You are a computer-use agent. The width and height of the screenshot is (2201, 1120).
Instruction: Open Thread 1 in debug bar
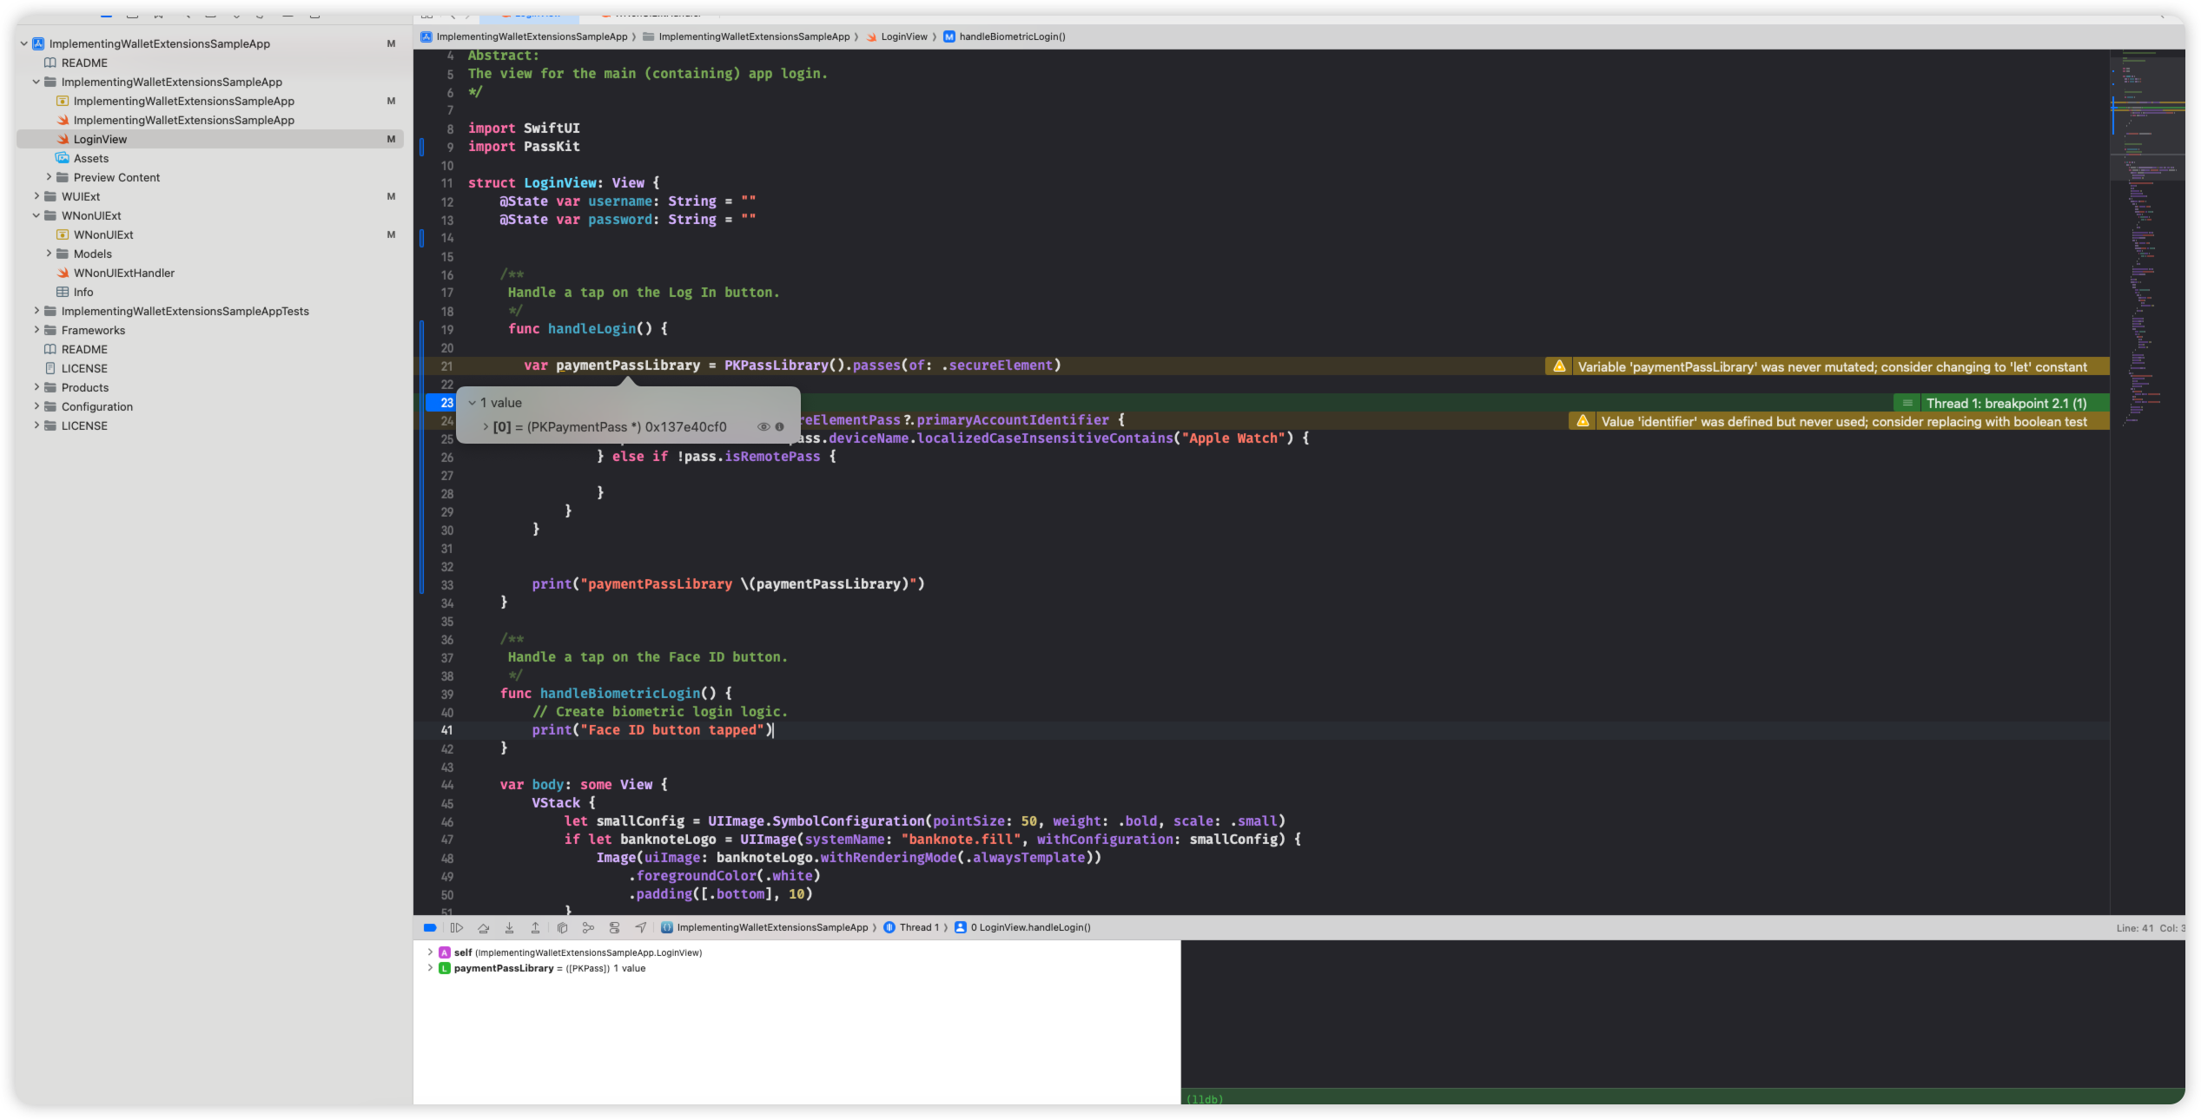[x=917, y=927]
